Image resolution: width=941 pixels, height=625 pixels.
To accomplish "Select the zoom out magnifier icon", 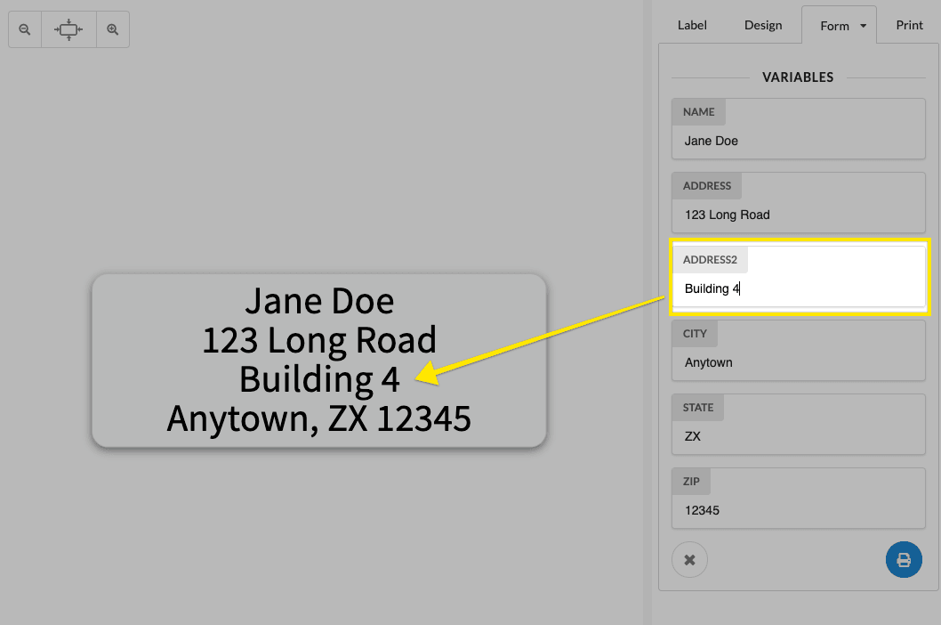I will (24, 28).
